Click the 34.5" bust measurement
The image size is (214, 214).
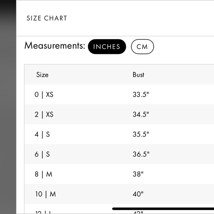(141, 114)
